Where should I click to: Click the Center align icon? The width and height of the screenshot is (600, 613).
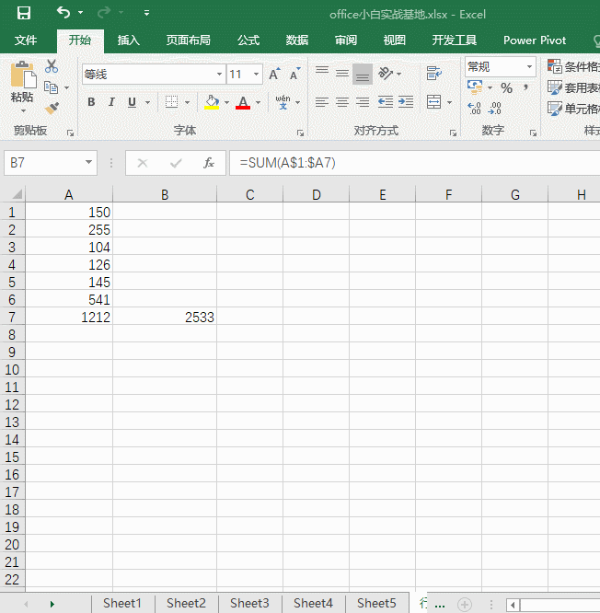(342, 102)
